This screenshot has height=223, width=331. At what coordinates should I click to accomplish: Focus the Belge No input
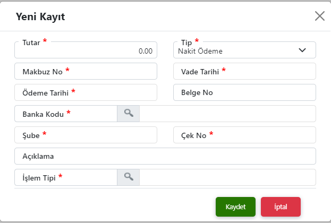244,92
